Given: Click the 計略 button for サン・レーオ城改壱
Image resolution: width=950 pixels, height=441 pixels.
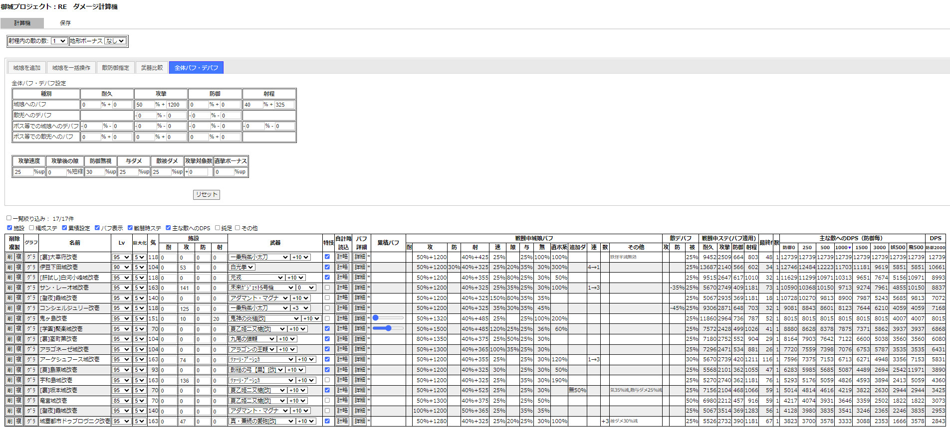Looking at the screenshot, I should pyautogui.click(x=342, y=288).
